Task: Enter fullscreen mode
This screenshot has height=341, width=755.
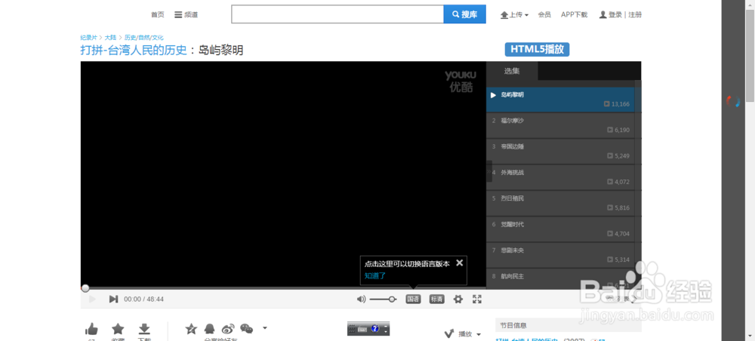Action: pos(477,300)
